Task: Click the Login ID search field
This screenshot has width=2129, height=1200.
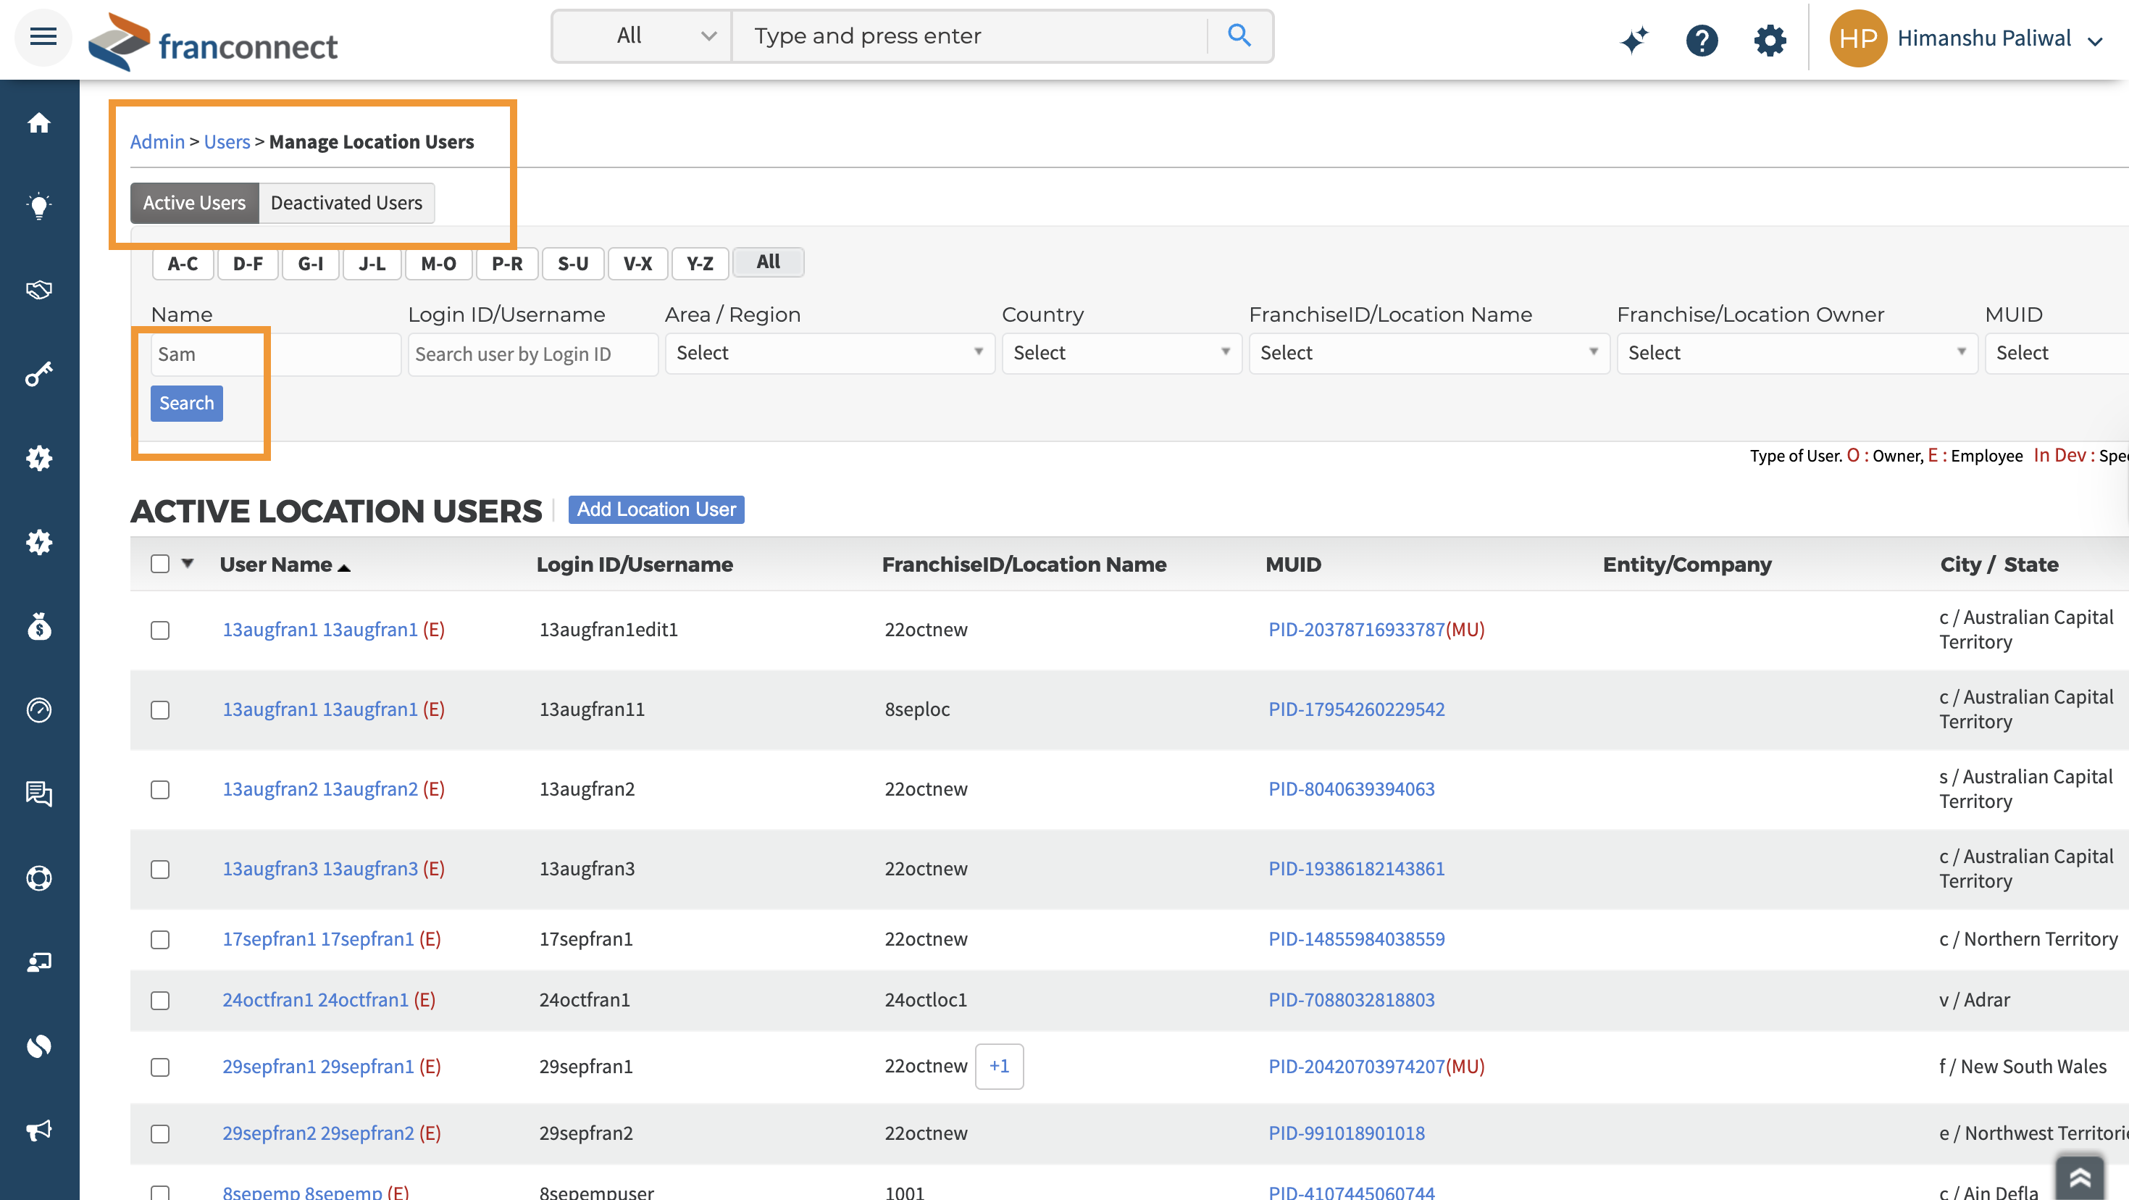Action: [x=532, y=354]
